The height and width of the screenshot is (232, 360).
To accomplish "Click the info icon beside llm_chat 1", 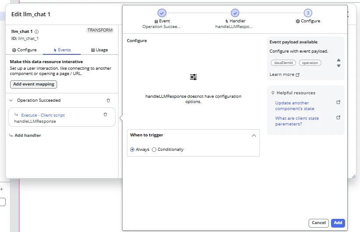I will click(36, 32).
